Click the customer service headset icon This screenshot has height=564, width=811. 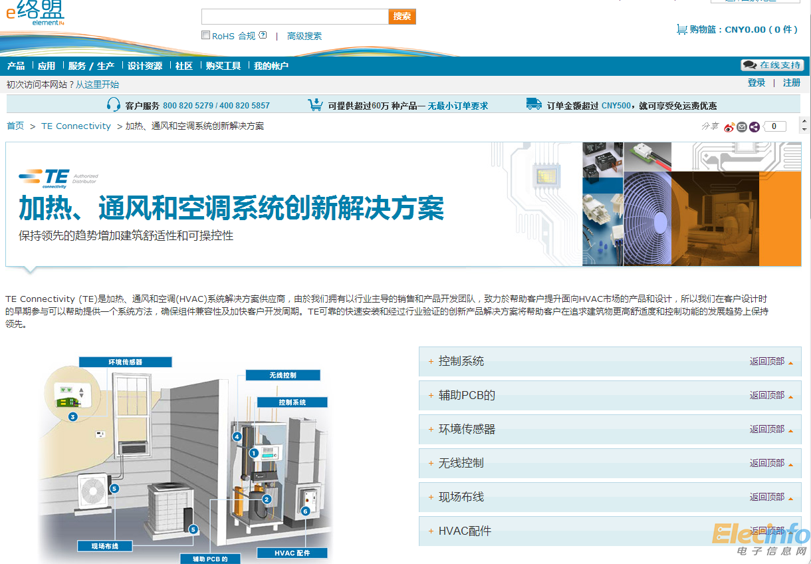tap(114, 104)
